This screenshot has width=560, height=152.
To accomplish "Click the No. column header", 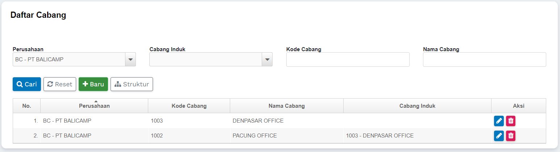I will click(x=26, y=106).
